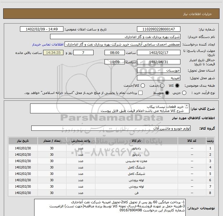Select رادیاتور in row 2

[x=136, y=155]
